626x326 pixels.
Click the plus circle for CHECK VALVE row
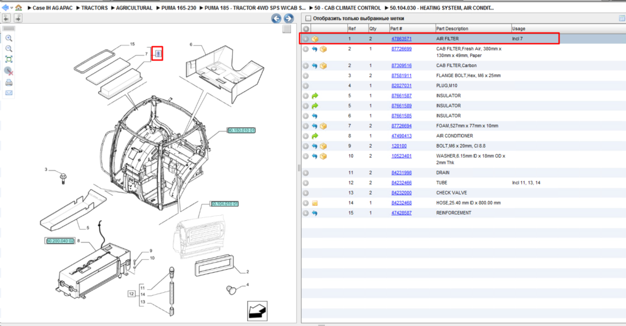pos(305,193)
